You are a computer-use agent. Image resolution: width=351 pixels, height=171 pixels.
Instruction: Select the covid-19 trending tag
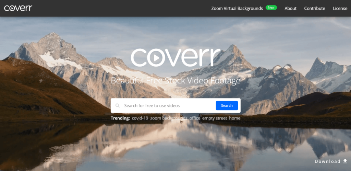click(140, 118)
